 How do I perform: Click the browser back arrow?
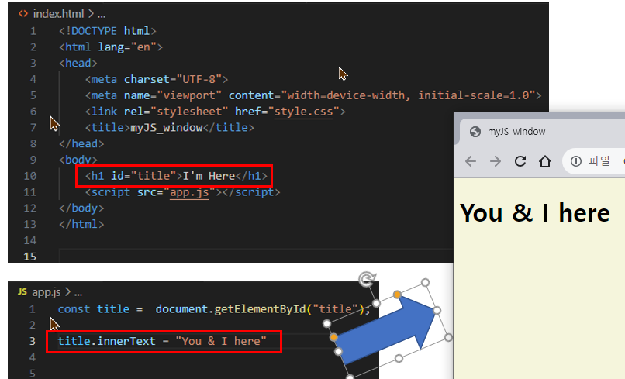point(471,161)
